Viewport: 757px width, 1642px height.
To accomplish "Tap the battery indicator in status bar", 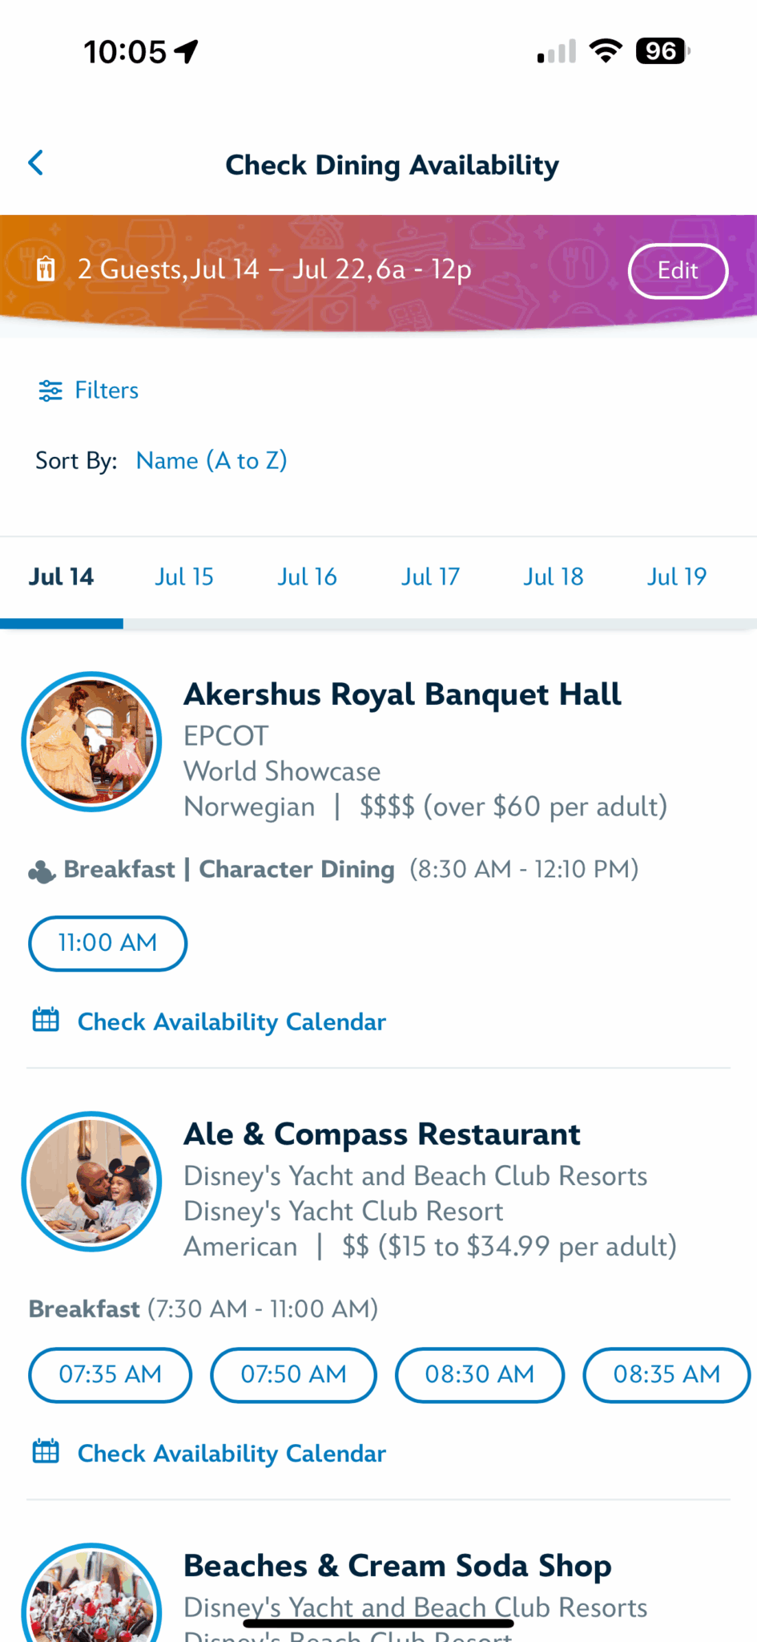I will pos(662,51).
